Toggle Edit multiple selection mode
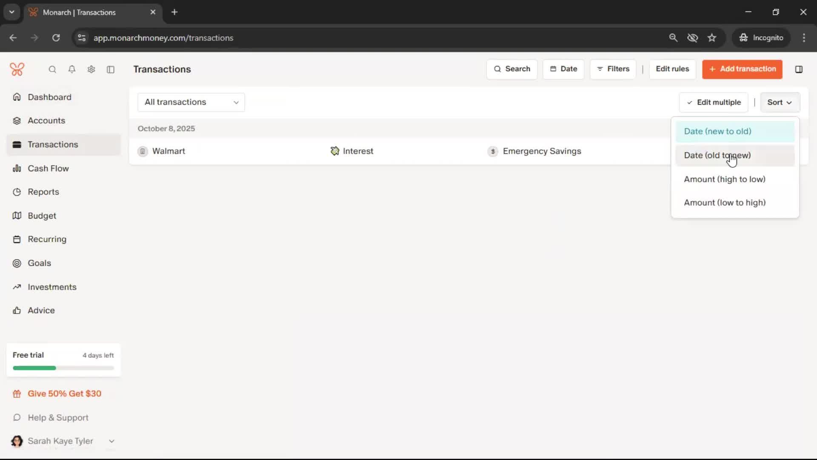The image size is (817, 460). coord(714,102)
